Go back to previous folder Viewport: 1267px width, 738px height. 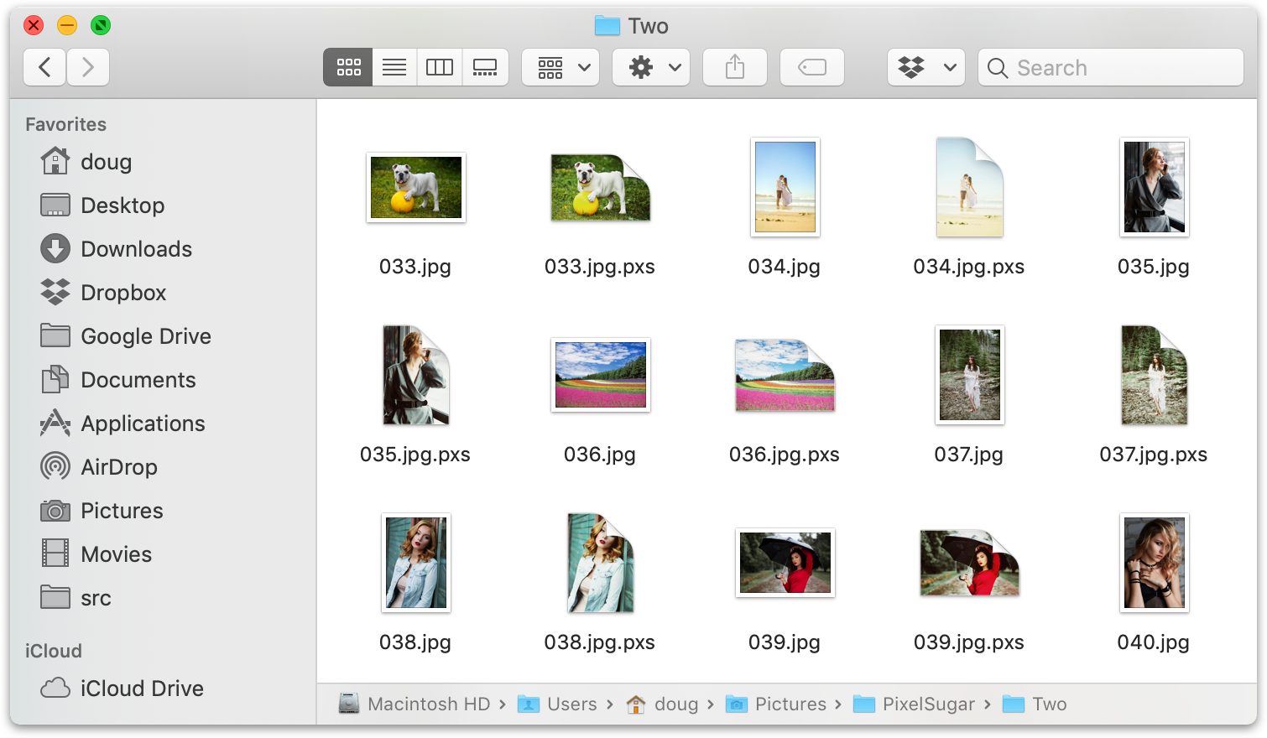coord(45,67)
